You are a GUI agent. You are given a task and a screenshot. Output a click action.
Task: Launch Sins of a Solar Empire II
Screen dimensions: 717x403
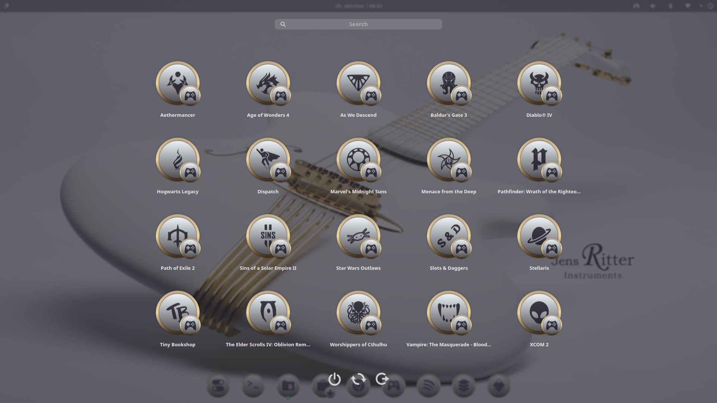268,237
